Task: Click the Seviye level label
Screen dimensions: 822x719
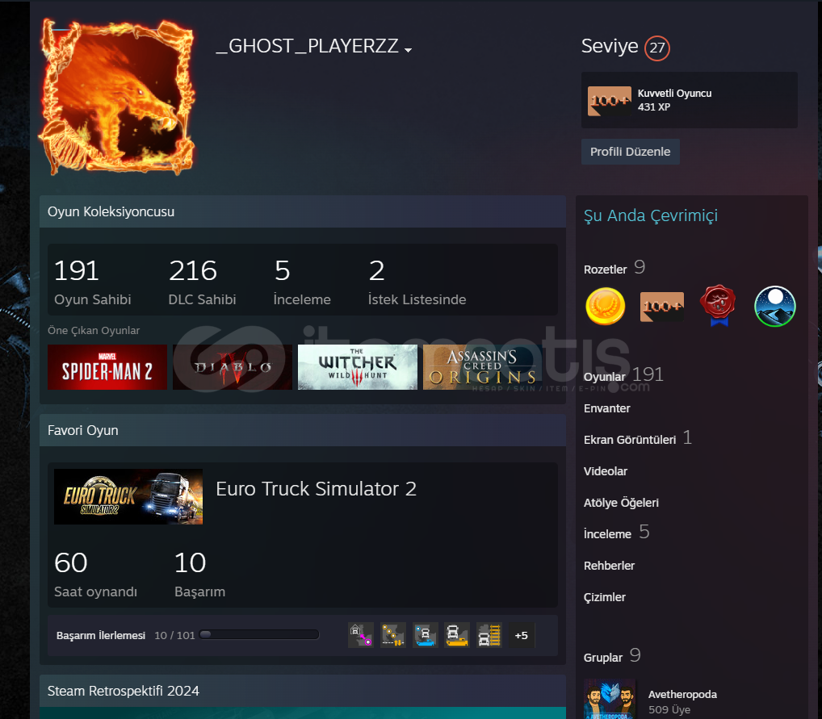Action: coord(610,46)
